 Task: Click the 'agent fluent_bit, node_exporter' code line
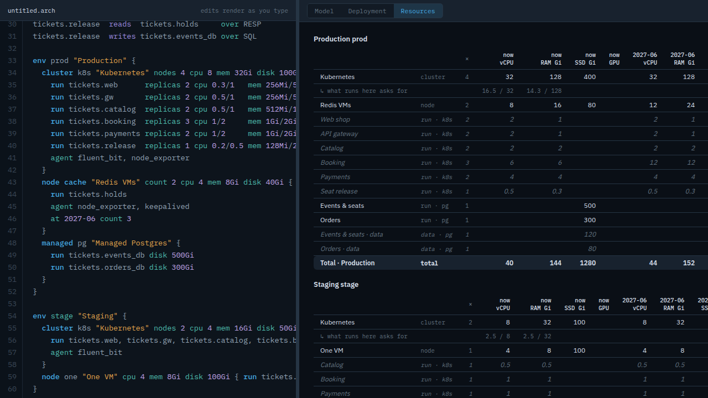[x=120, y=158]
